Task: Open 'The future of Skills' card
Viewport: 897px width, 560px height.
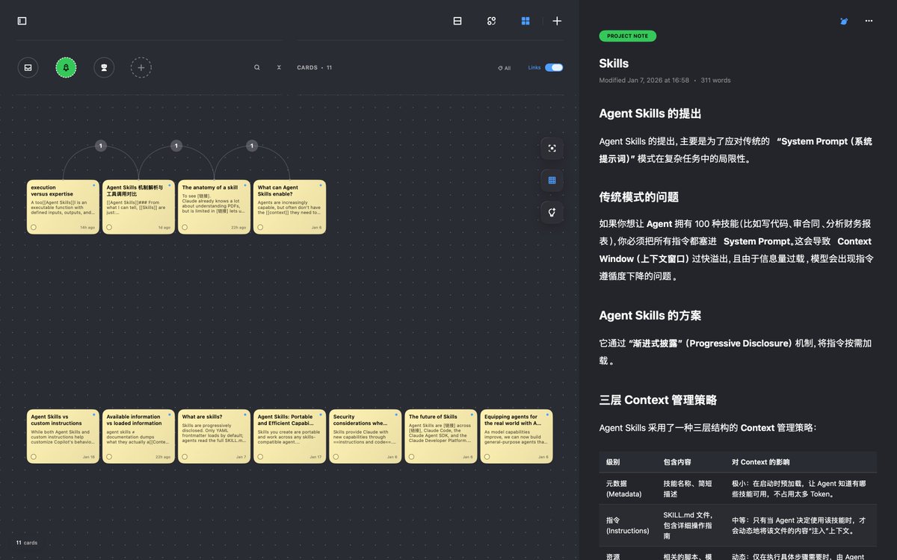Action: [x=441, y=436]
